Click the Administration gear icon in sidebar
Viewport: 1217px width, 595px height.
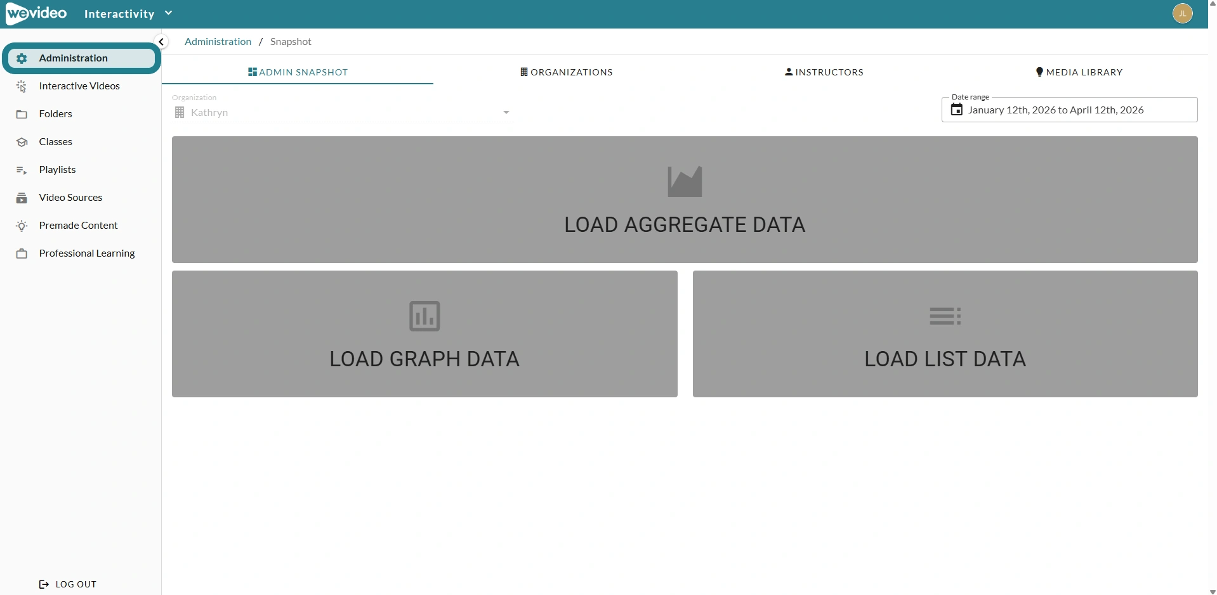[x=22, y=58]
